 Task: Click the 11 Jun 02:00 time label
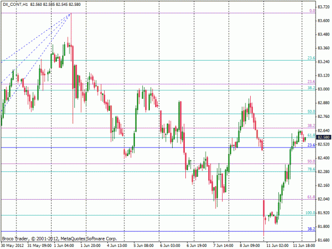pyautogui.click(x=277, y=245)
